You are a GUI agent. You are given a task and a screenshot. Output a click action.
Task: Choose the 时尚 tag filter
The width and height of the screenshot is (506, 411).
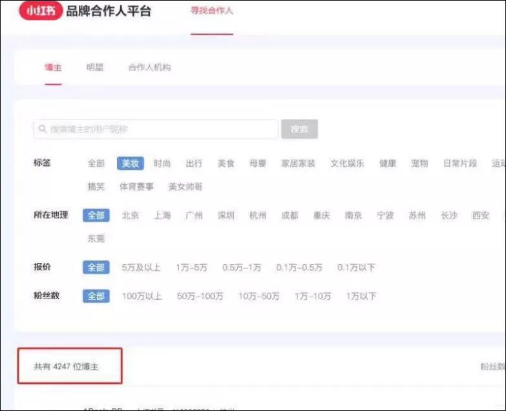tap(162, 163)
